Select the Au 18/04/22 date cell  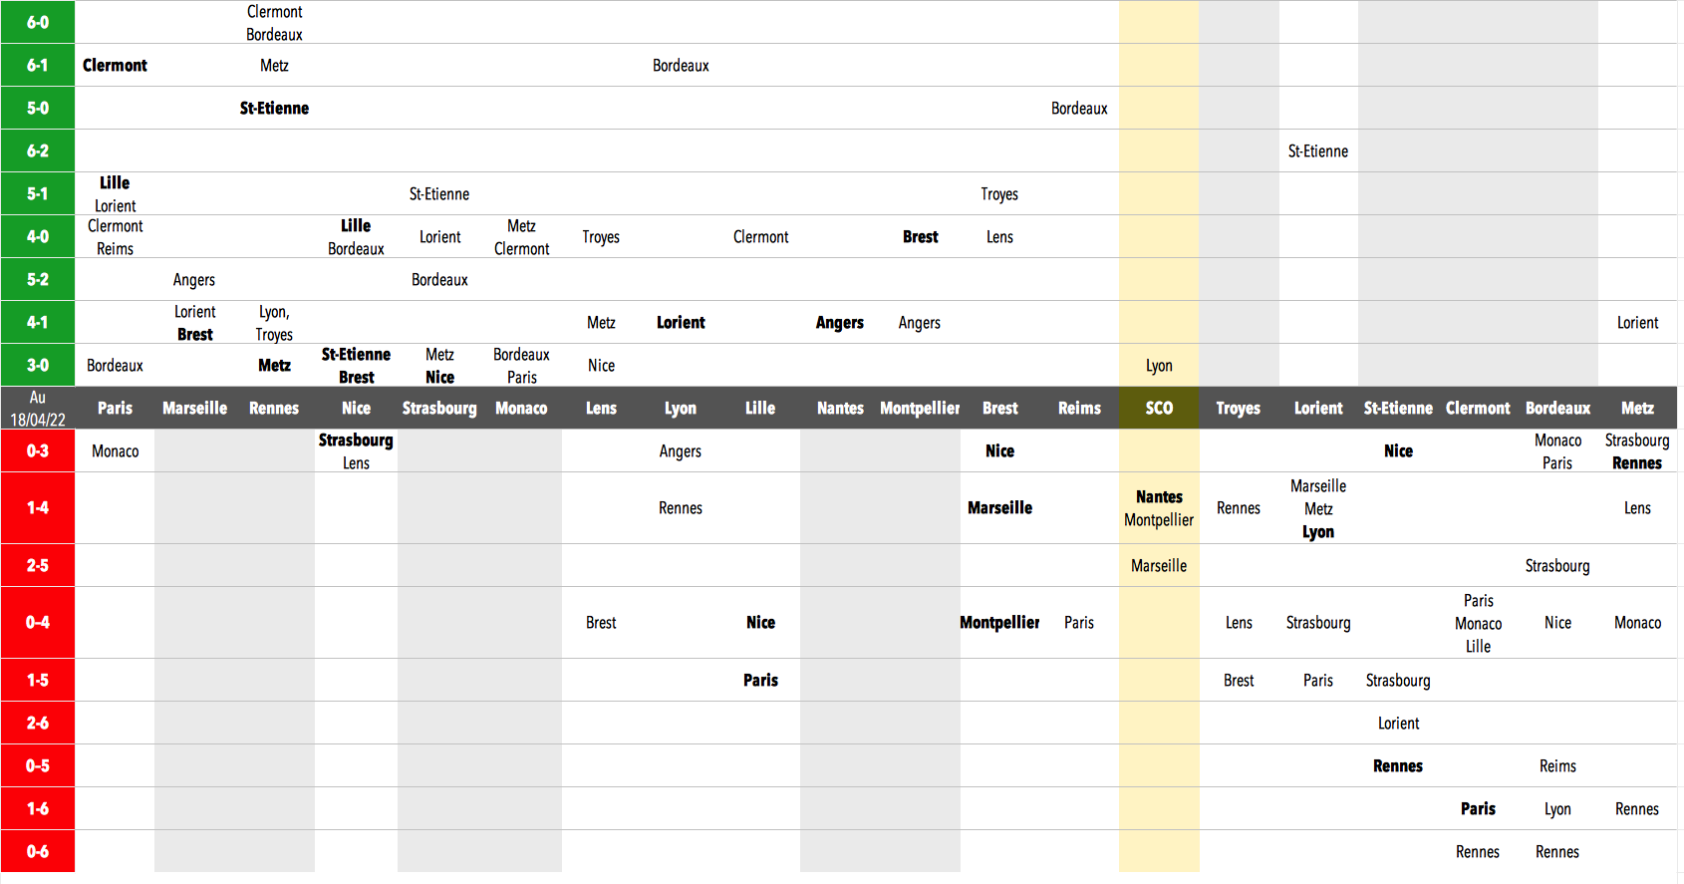tap(38, 408)
